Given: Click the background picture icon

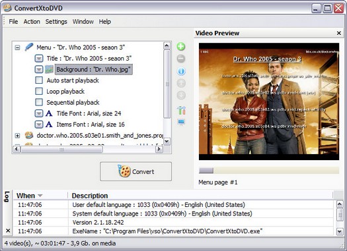Looking at the screenshot, I should [49, 69].
